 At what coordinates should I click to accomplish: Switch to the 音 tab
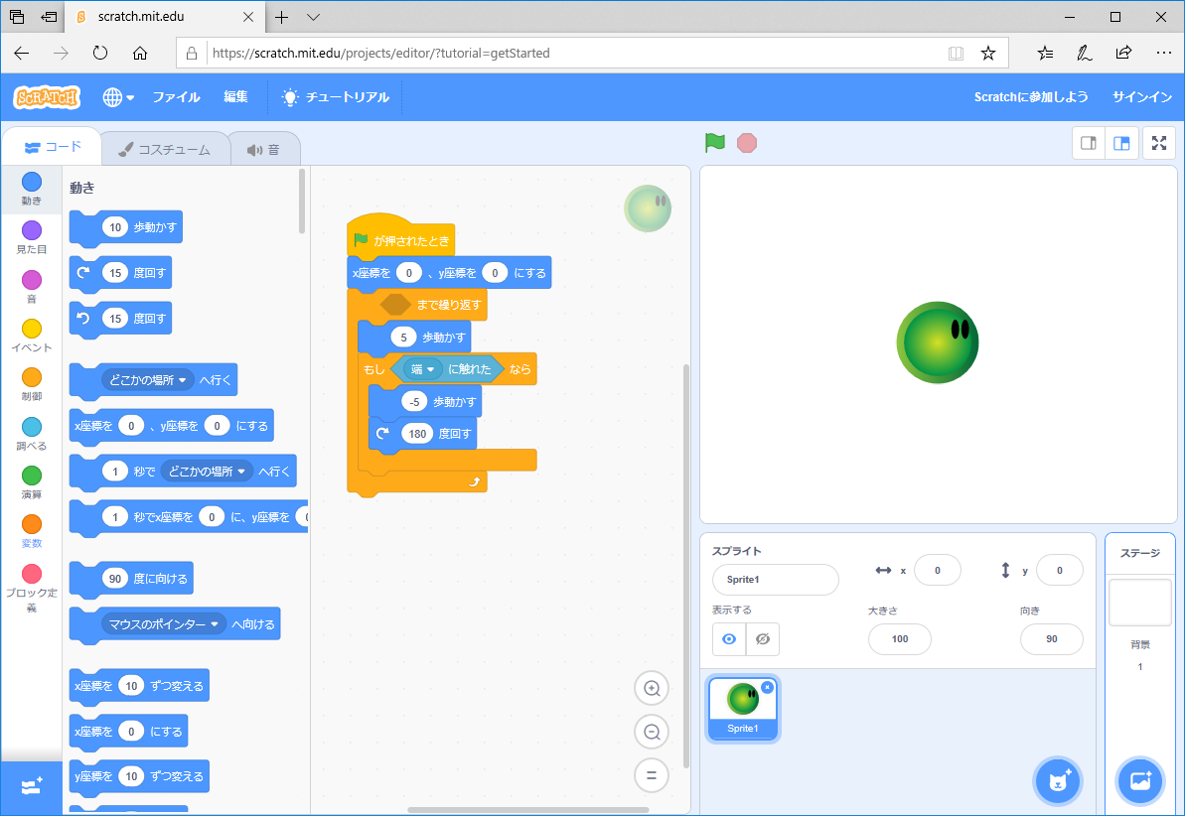(264, 150)
